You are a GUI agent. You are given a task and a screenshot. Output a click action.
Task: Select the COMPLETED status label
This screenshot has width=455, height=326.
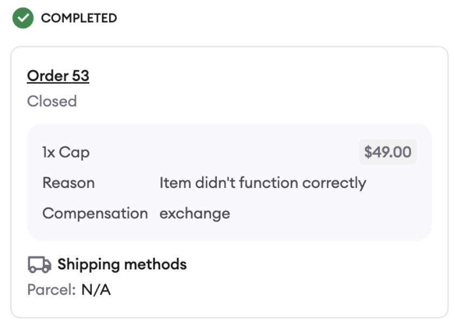tap(79, 18)
